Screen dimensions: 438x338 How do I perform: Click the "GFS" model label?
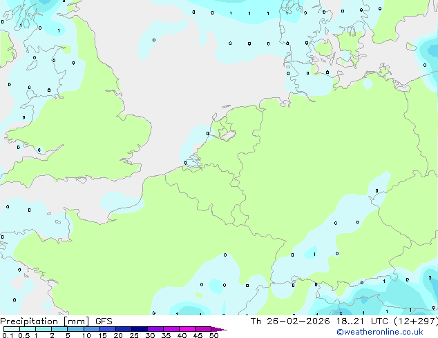[x=104, y=321]
